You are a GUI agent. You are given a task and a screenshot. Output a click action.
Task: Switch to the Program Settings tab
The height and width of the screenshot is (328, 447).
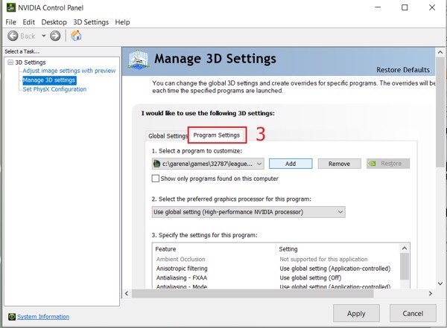pos(217,135)
